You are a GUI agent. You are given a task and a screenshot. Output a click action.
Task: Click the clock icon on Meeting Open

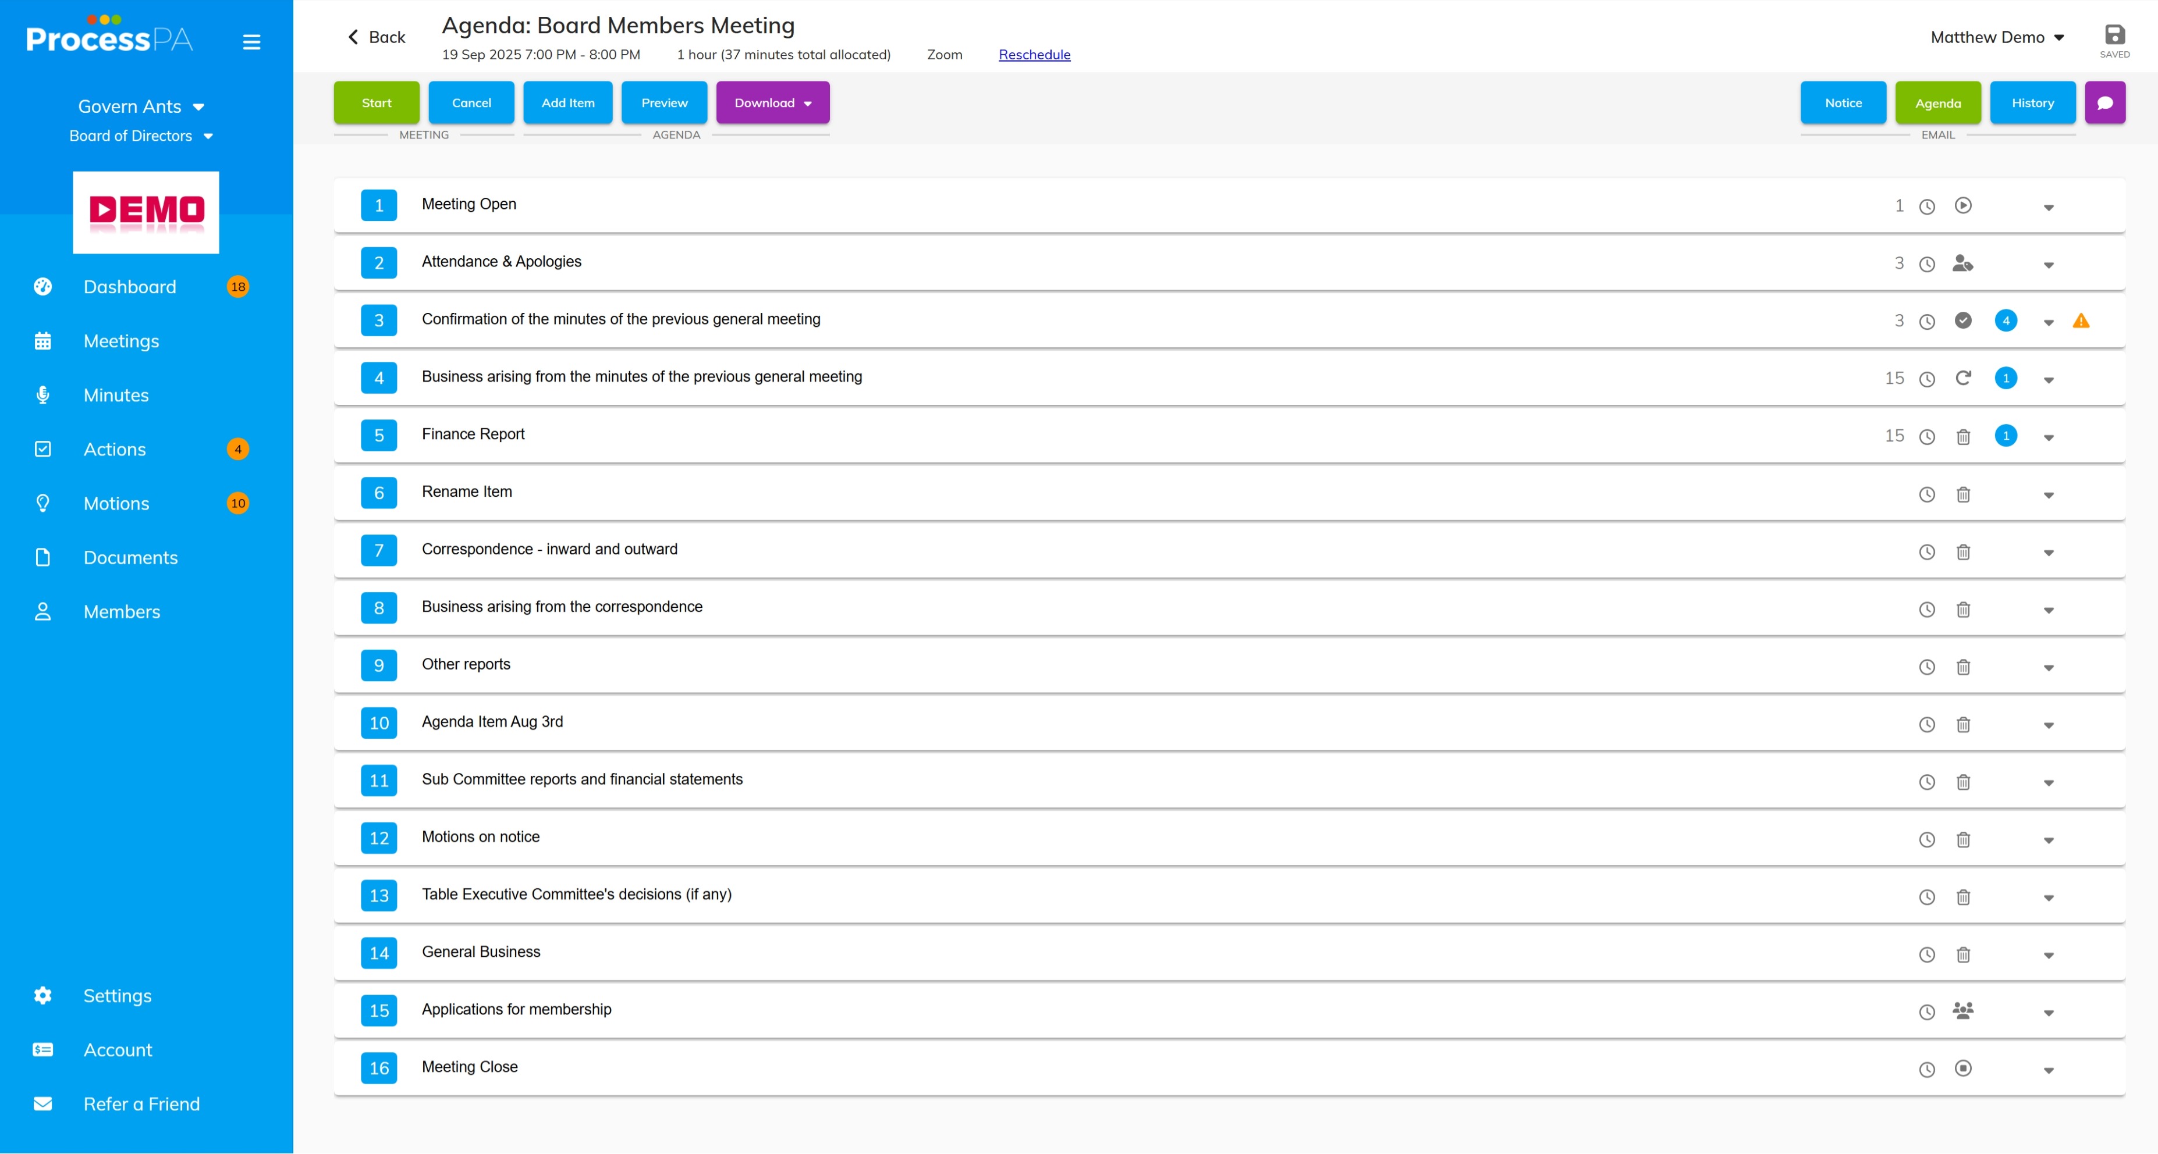(x=1926, y=207)
